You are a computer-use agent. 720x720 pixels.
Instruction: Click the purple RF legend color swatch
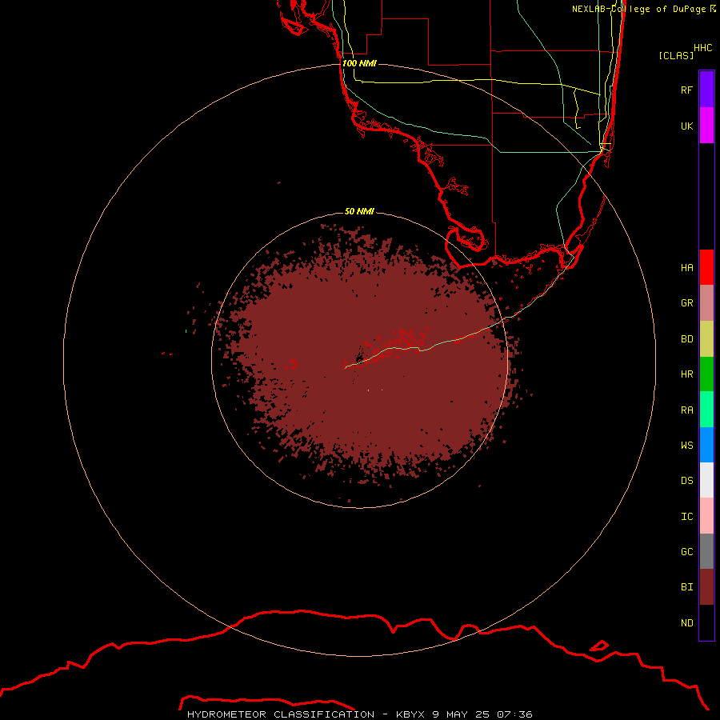click(706, 90)
